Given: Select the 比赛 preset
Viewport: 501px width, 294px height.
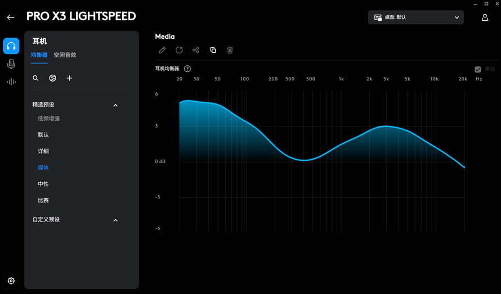Looking at the screenshot, I should (x=43, y=201).
